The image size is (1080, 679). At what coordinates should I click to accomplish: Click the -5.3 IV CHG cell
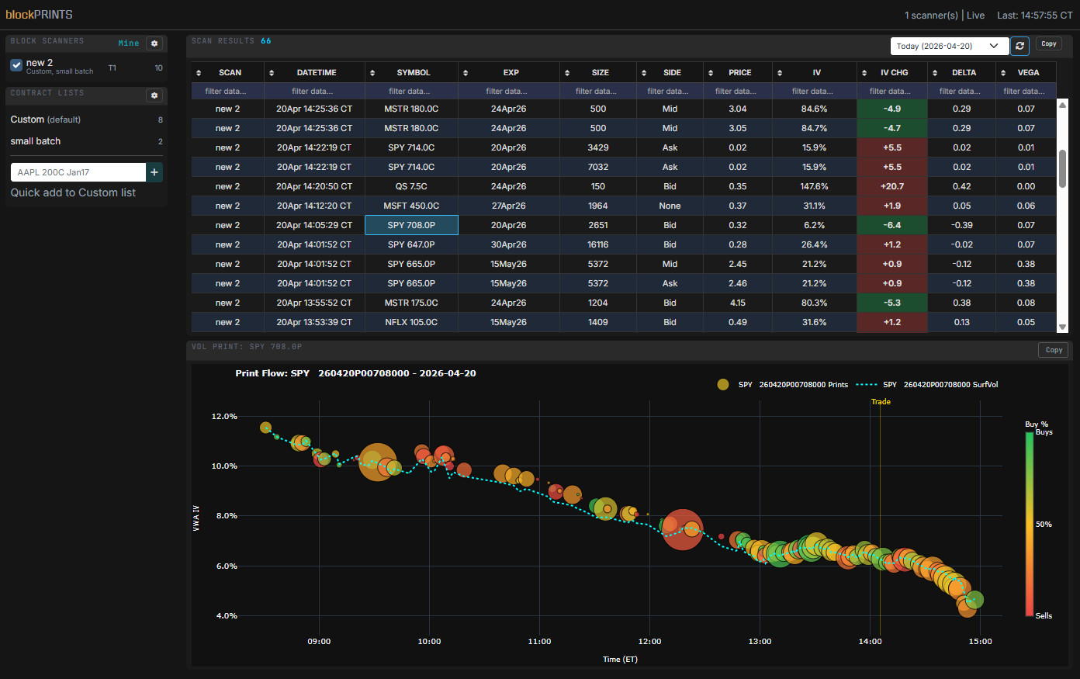point(892,303)
